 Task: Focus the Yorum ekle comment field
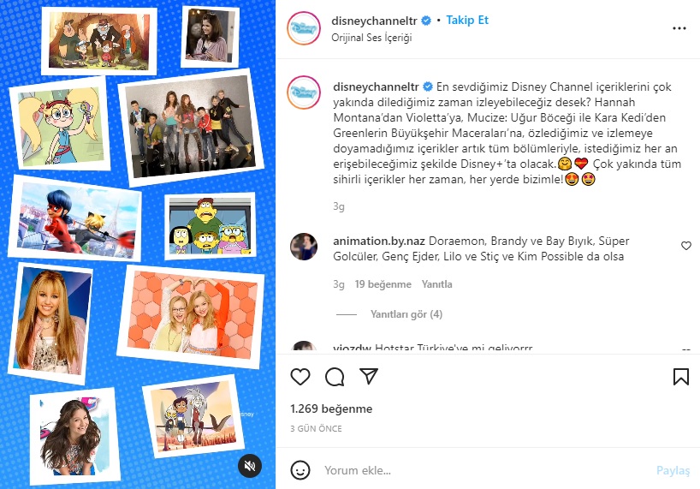[487, 470]
